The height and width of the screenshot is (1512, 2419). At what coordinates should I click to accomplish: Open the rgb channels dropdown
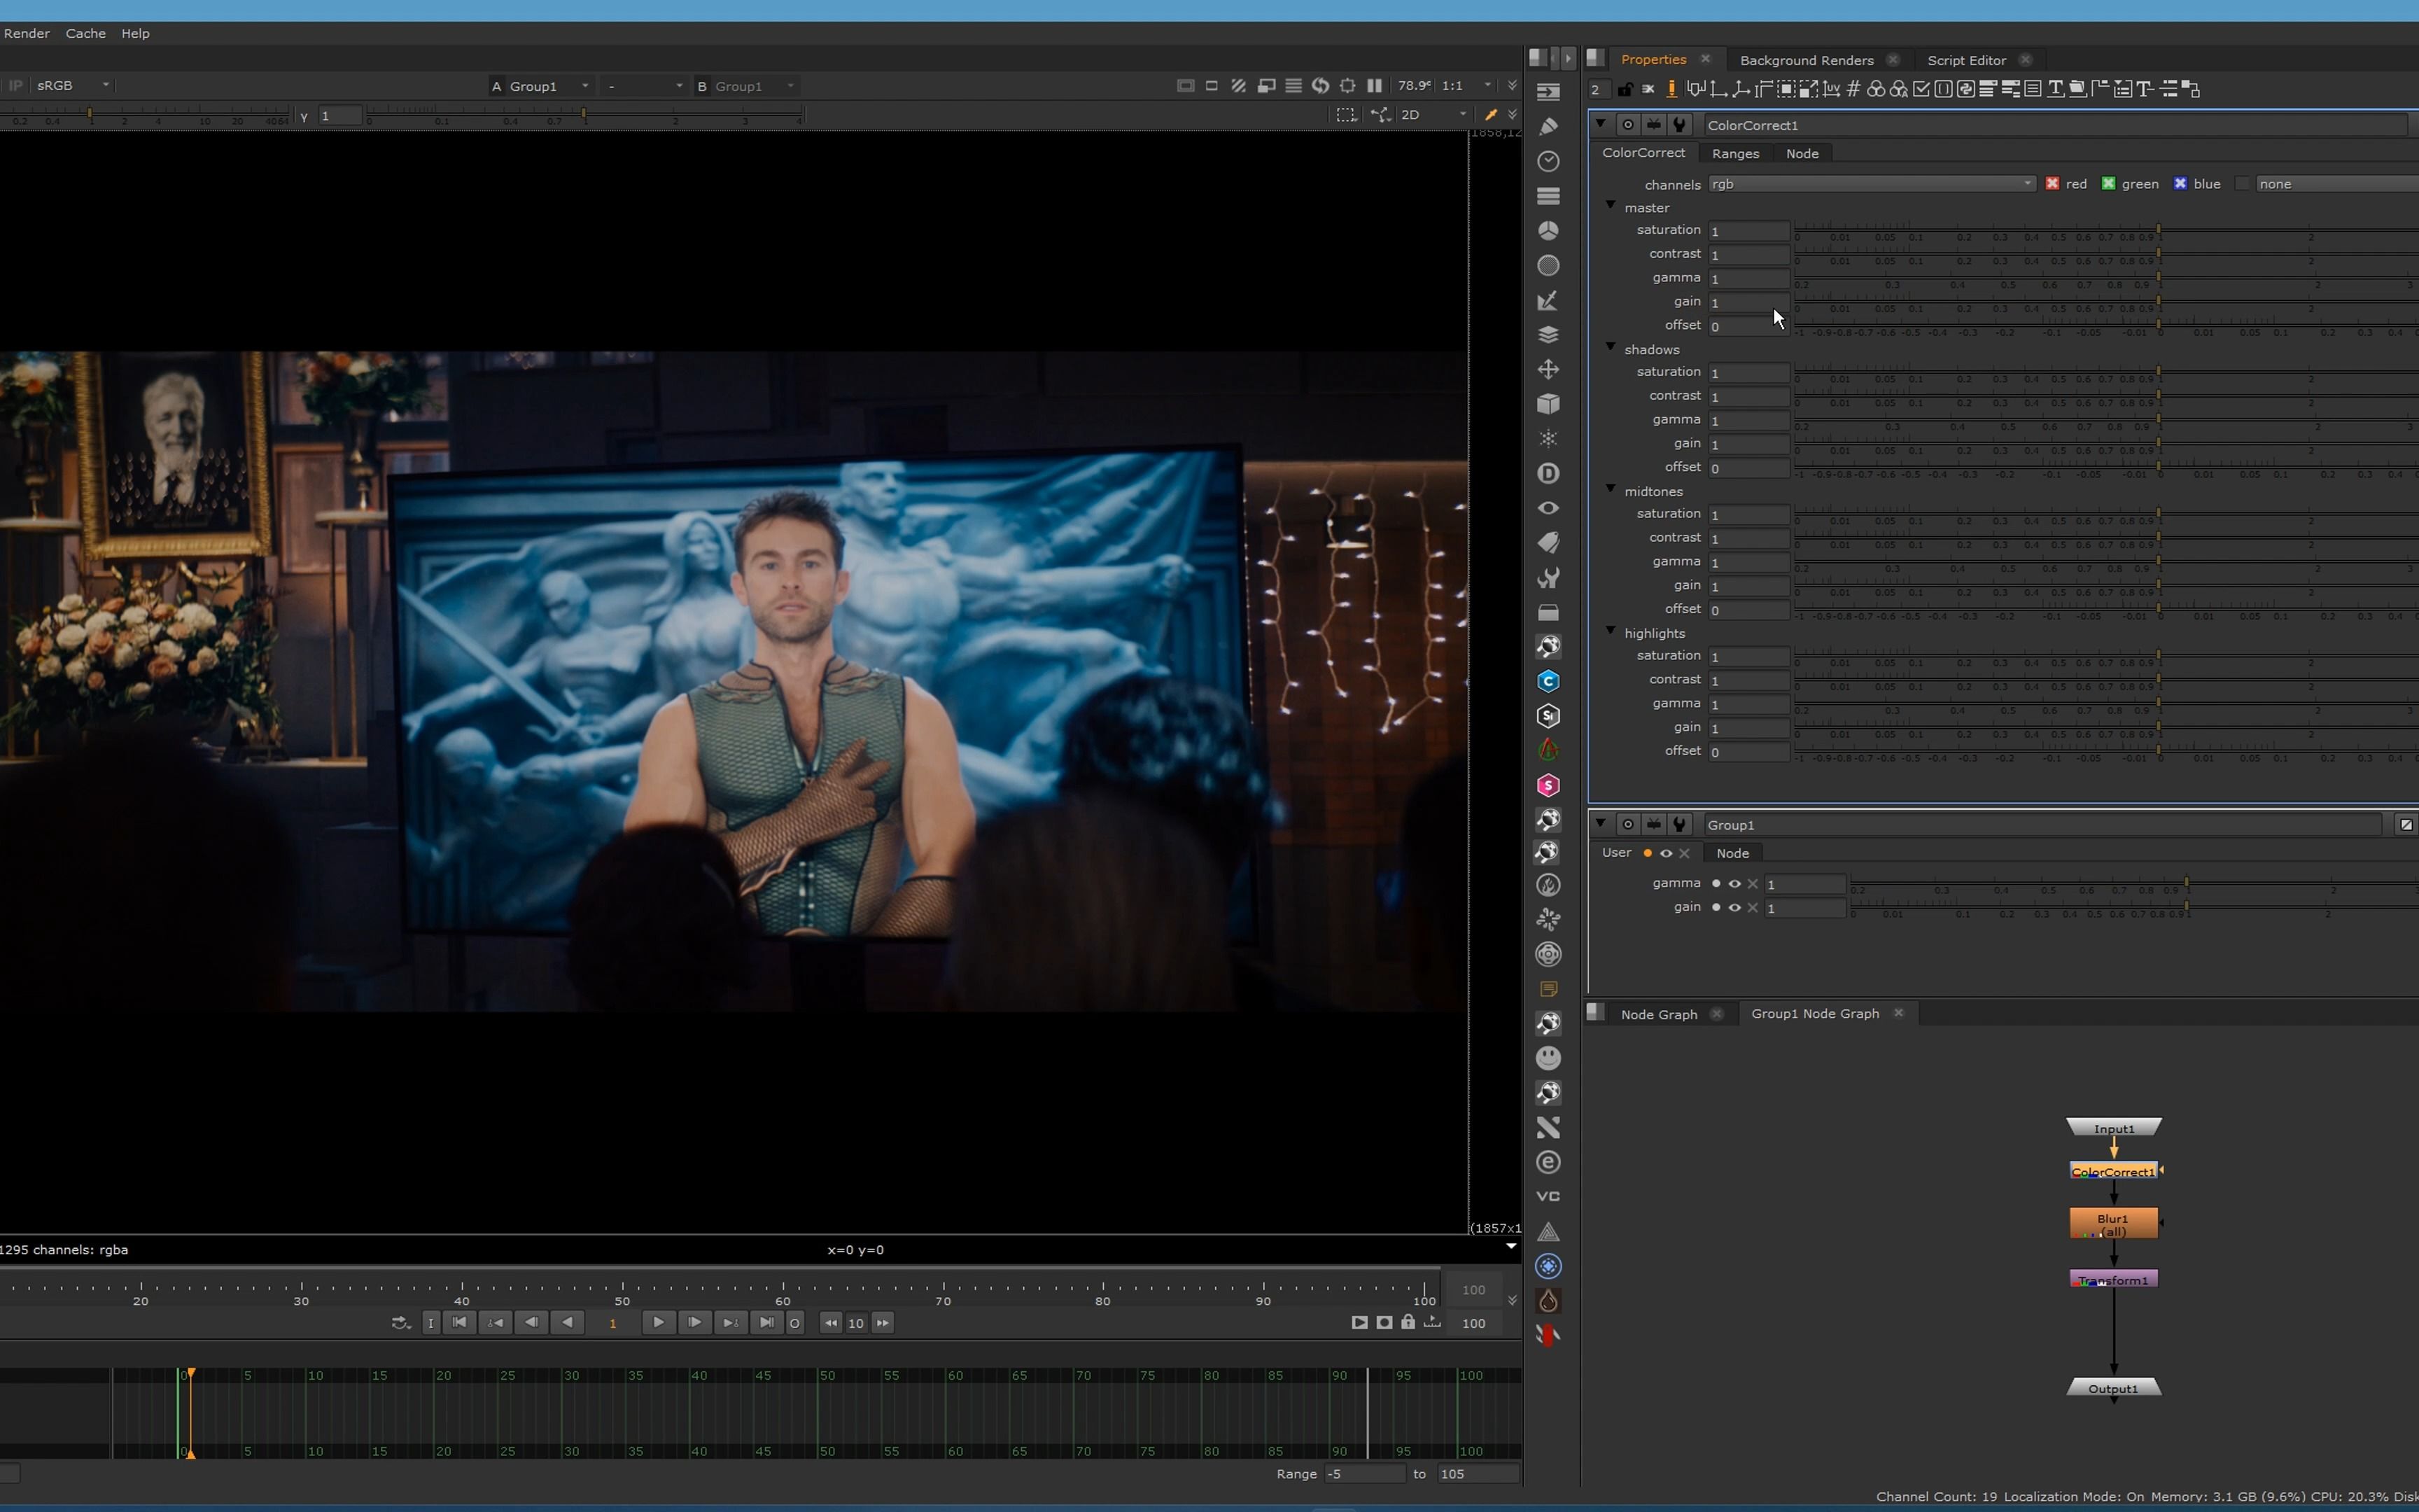pos(1870,184)
